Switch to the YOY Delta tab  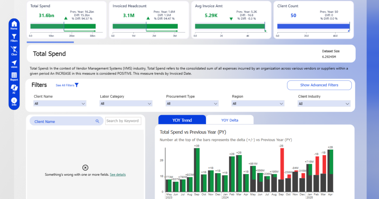229,120
